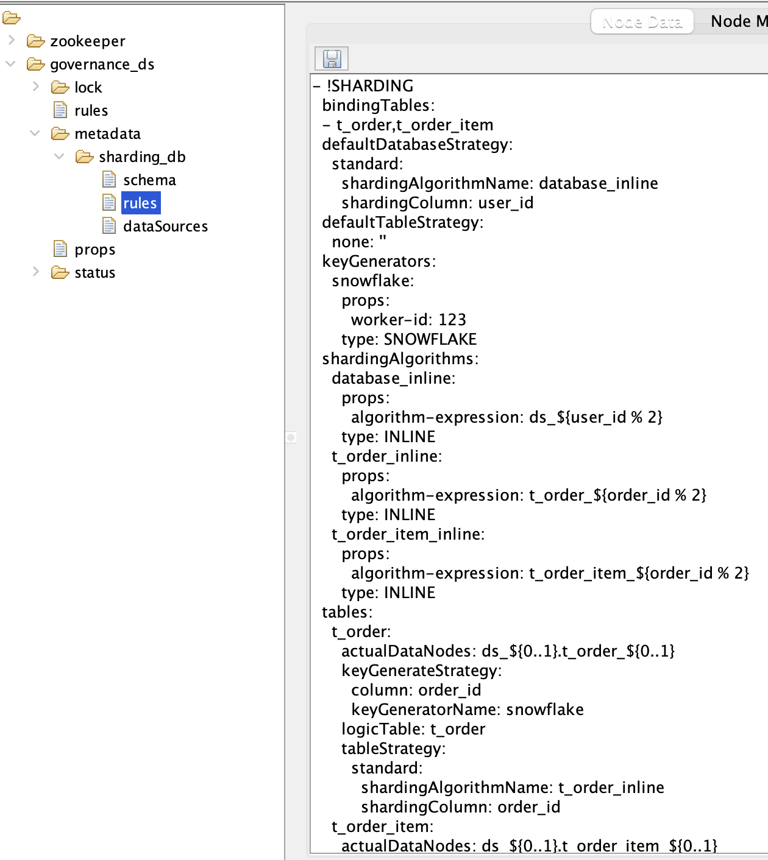This screenshot has height=860, width=768.
Task: Click the governance_ds folder icon
Action: (x=35, y=64)
